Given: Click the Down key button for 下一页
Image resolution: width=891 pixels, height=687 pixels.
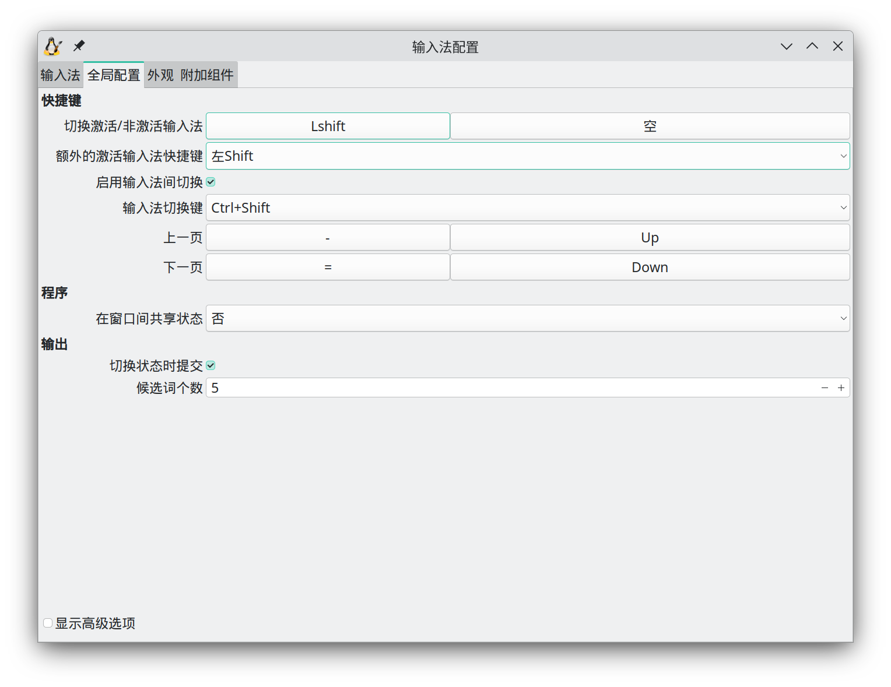Looking at the screenshot, I should pyautogui.click(x=650, y=267).
